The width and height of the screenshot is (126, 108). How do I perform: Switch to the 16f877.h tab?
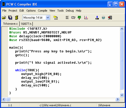[26, 24]
